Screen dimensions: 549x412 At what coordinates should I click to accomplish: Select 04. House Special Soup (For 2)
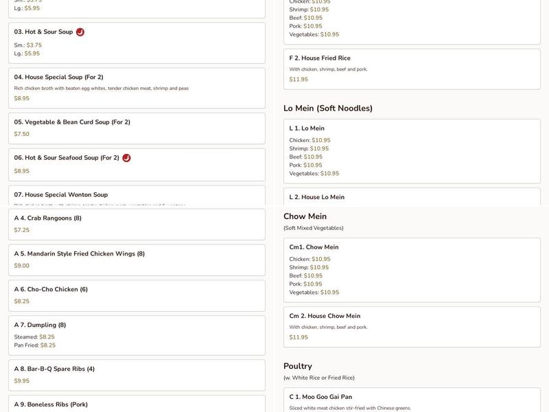[137, 88]
